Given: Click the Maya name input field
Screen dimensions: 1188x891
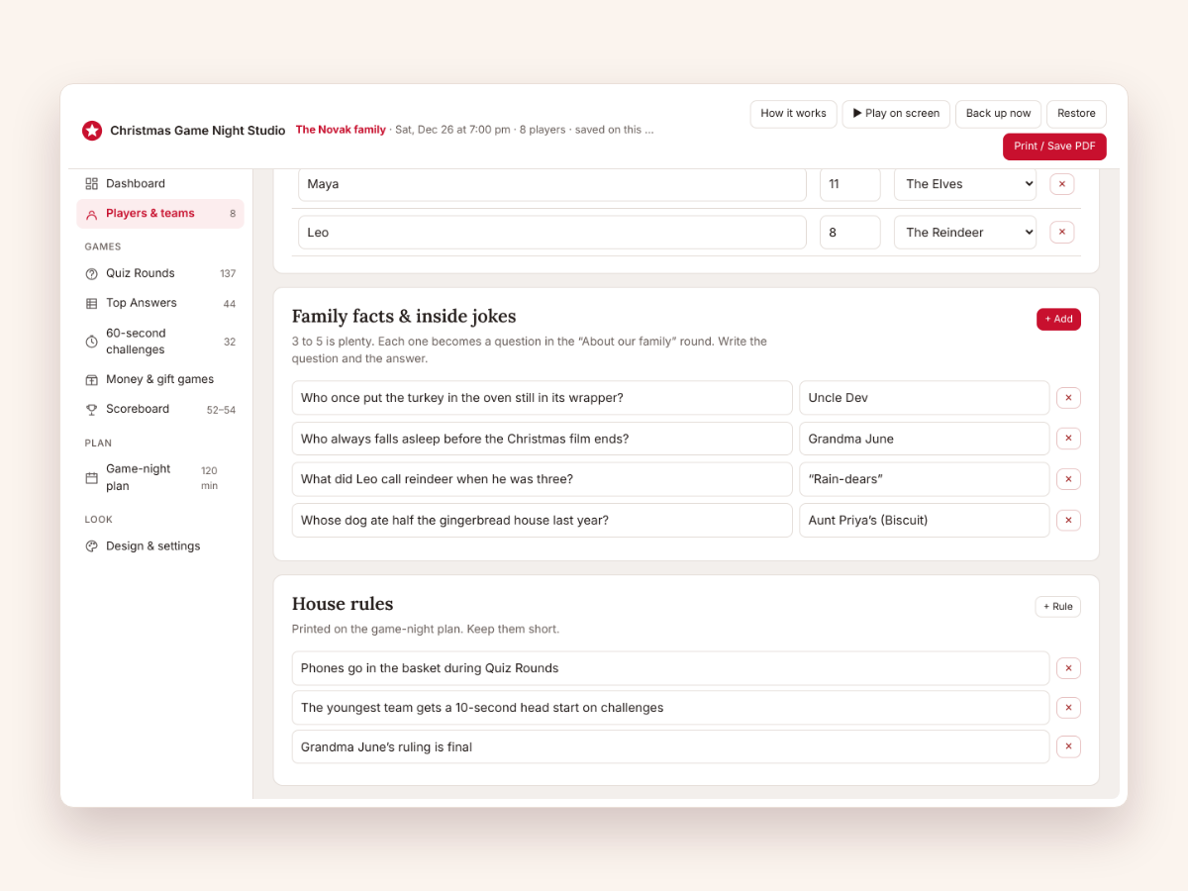Looking at the screenshot, I should [x=552, y=184].
